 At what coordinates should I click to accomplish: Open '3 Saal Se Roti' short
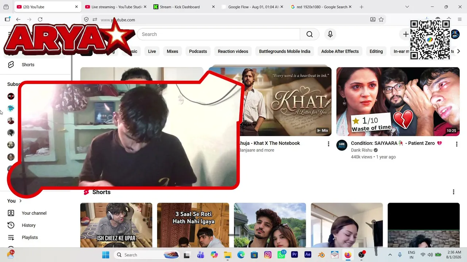click(x=193, y=225)
